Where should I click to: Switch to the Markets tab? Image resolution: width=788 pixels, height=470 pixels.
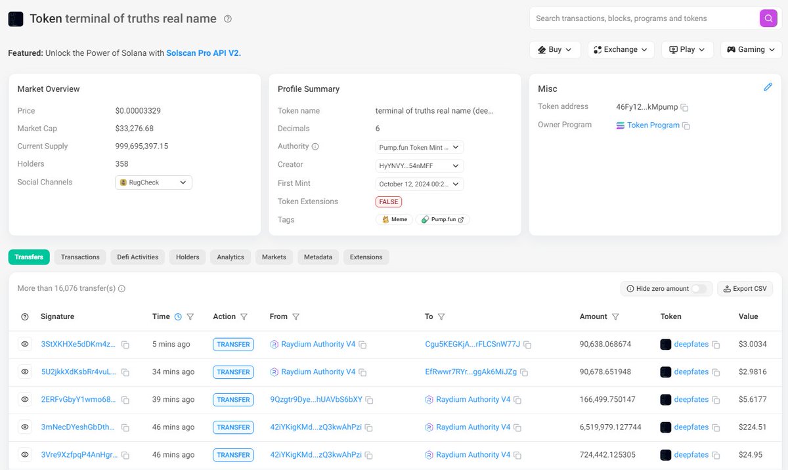coord(274,257)
